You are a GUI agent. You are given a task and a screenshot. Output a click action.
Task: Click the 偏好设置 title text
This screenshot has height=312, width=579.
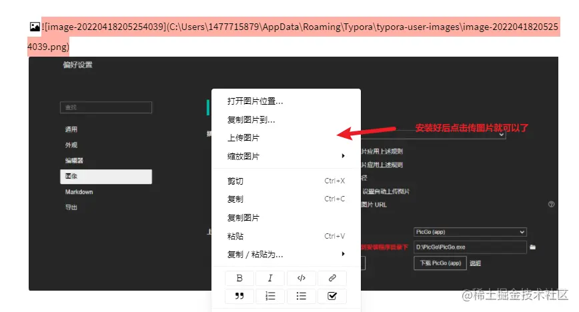coord(77,65)
